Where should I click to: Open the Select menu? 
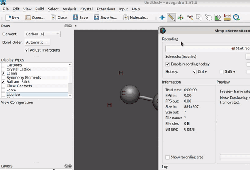tap(53, 9)
